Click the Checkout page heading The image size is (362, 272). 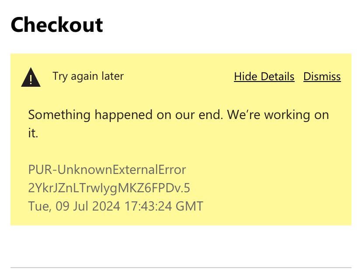tap(57, 25)
